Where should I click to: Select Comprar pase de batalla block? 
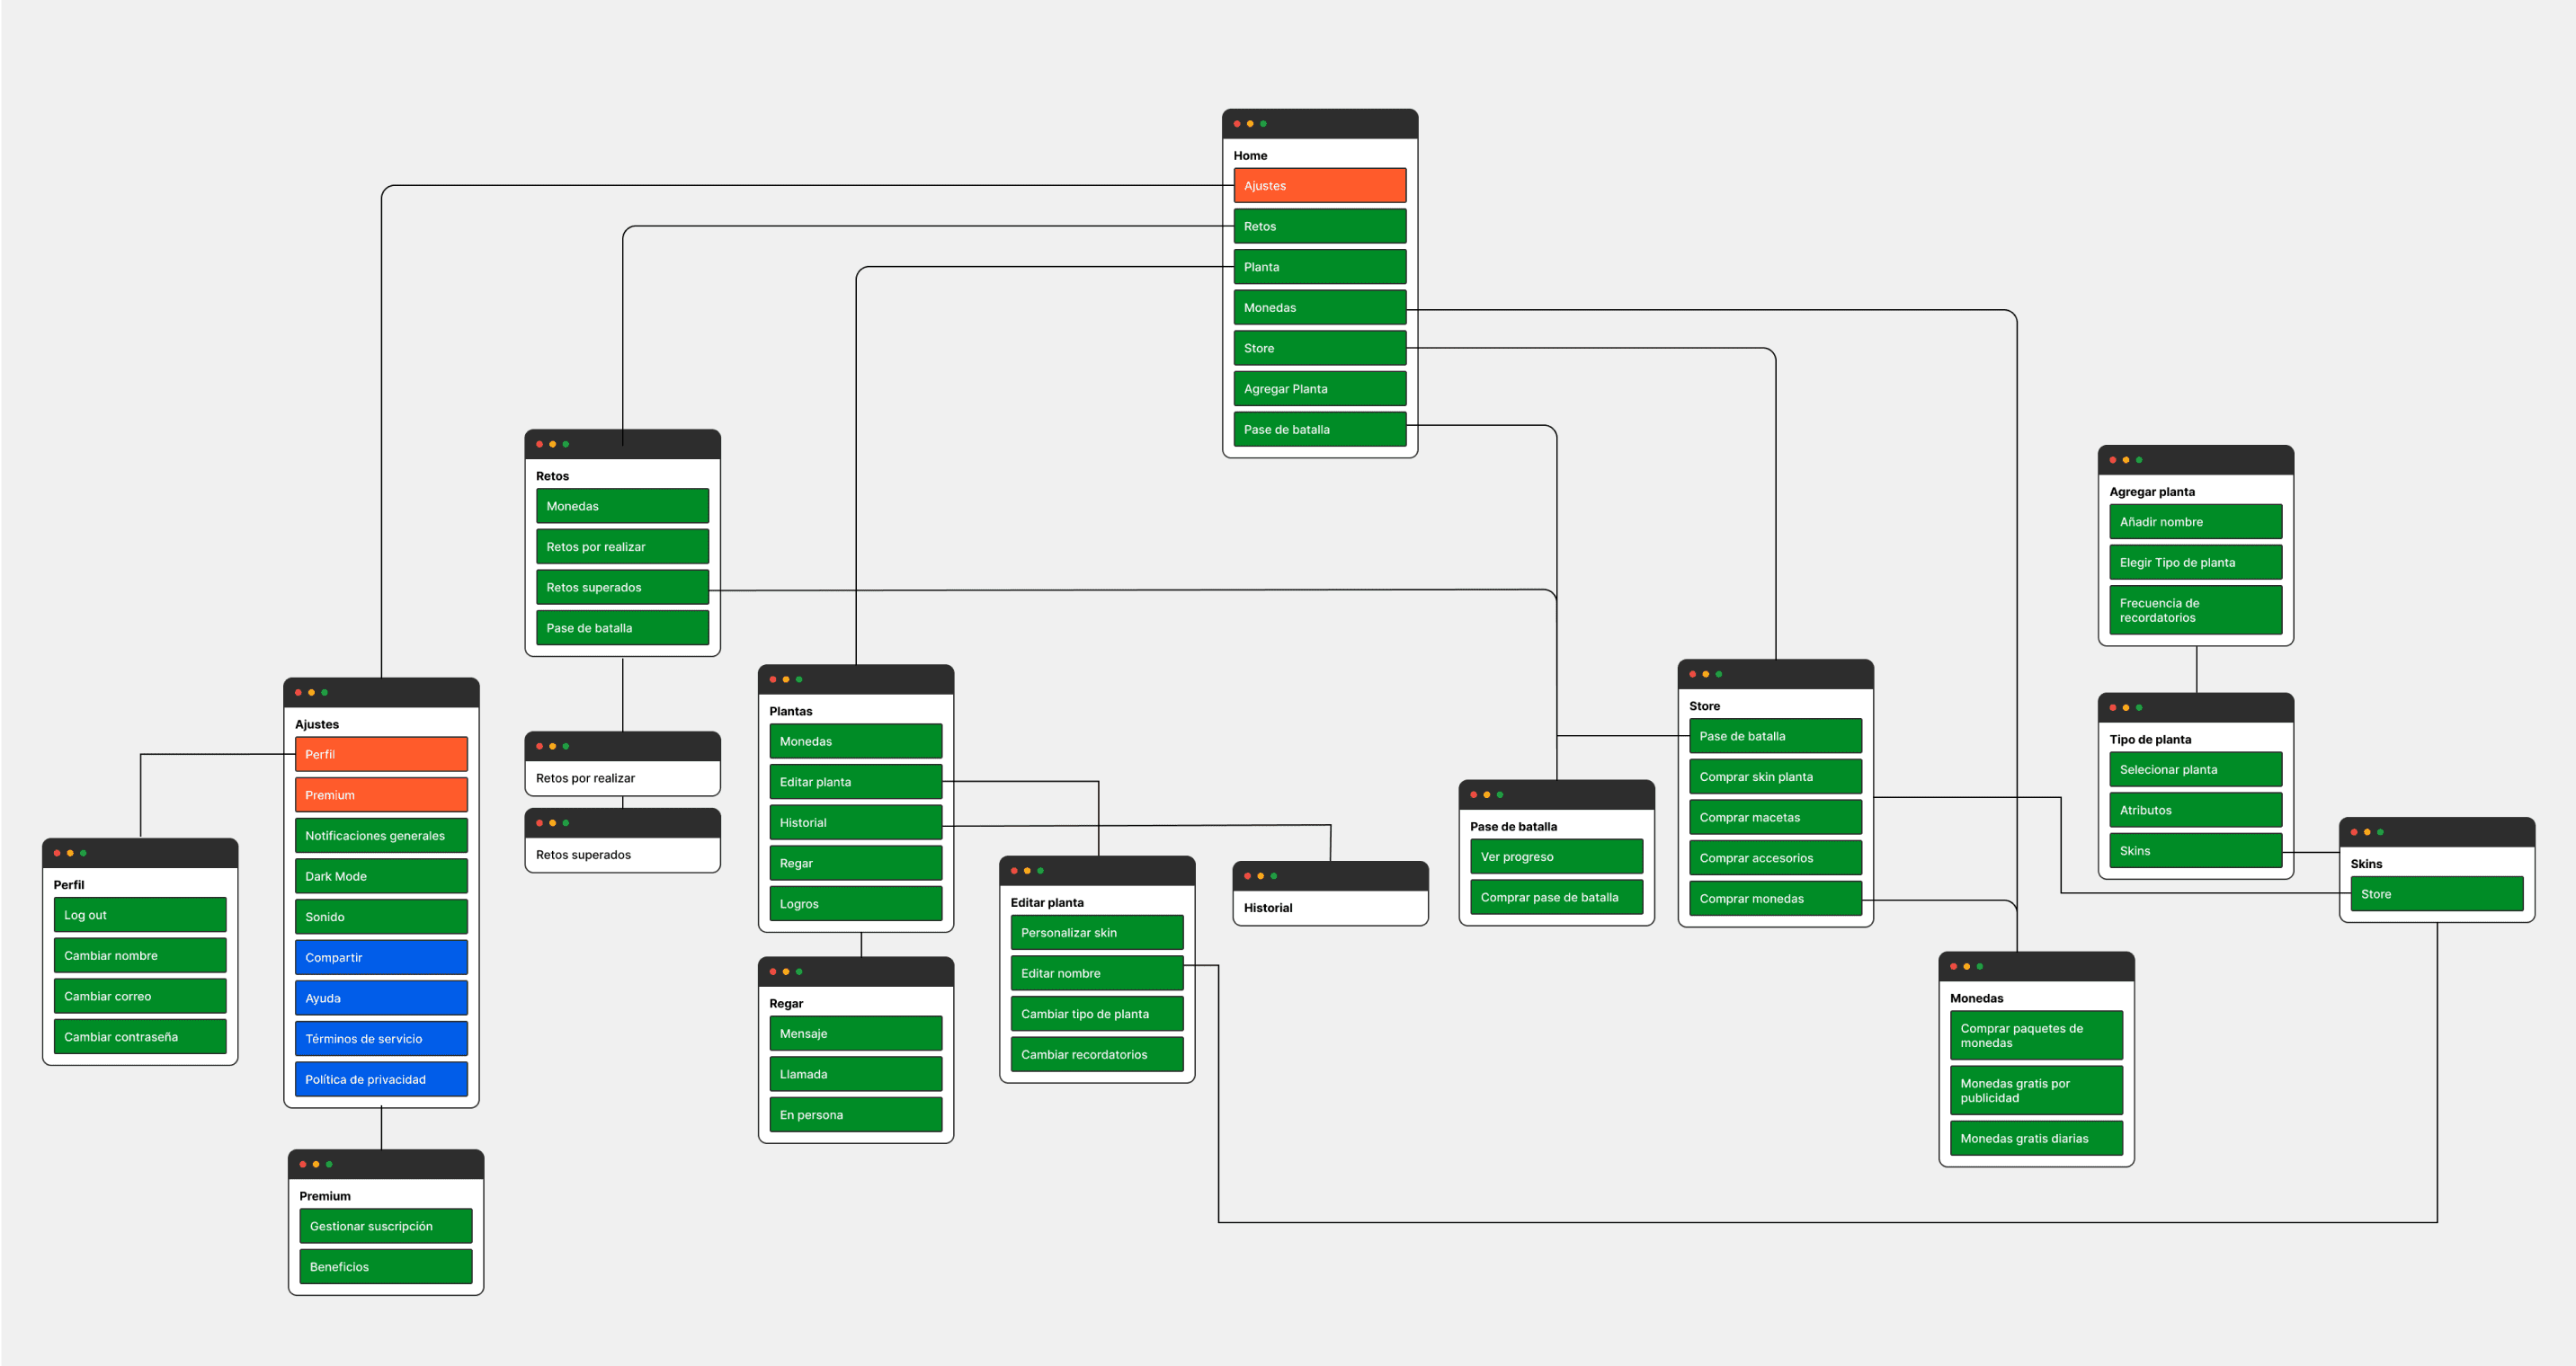(x=1556, y=898)
